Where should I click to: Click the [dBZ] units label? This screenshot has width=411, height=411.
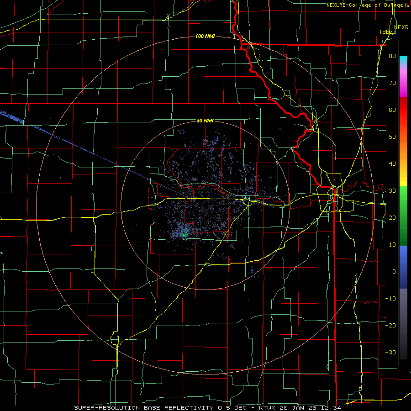click(388, 32)
